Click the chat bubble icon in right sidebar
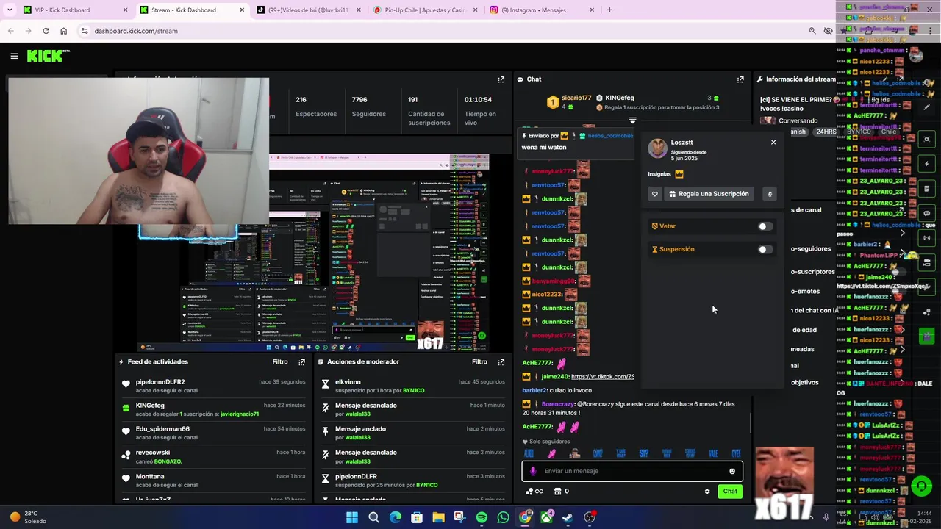Viewport: 941px width, 529px height. pyautogui.click(x=927, y=213)
